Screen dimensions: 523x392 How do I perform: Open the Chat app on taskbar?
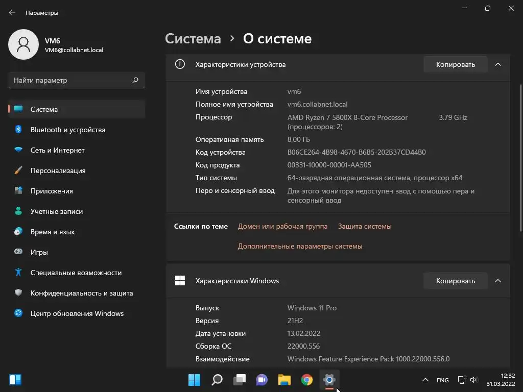pyautogui.click(x=262, y=379)
